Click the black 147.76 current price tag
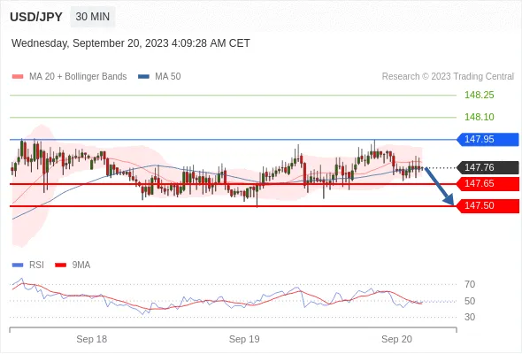522x354 pixels. (487, 167)
